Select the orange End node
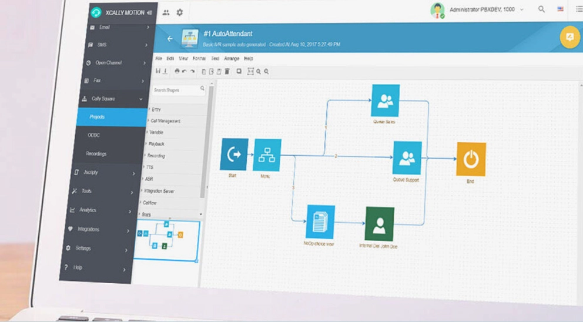This screenshot has height=322, width=583. [x=471, y=159]
